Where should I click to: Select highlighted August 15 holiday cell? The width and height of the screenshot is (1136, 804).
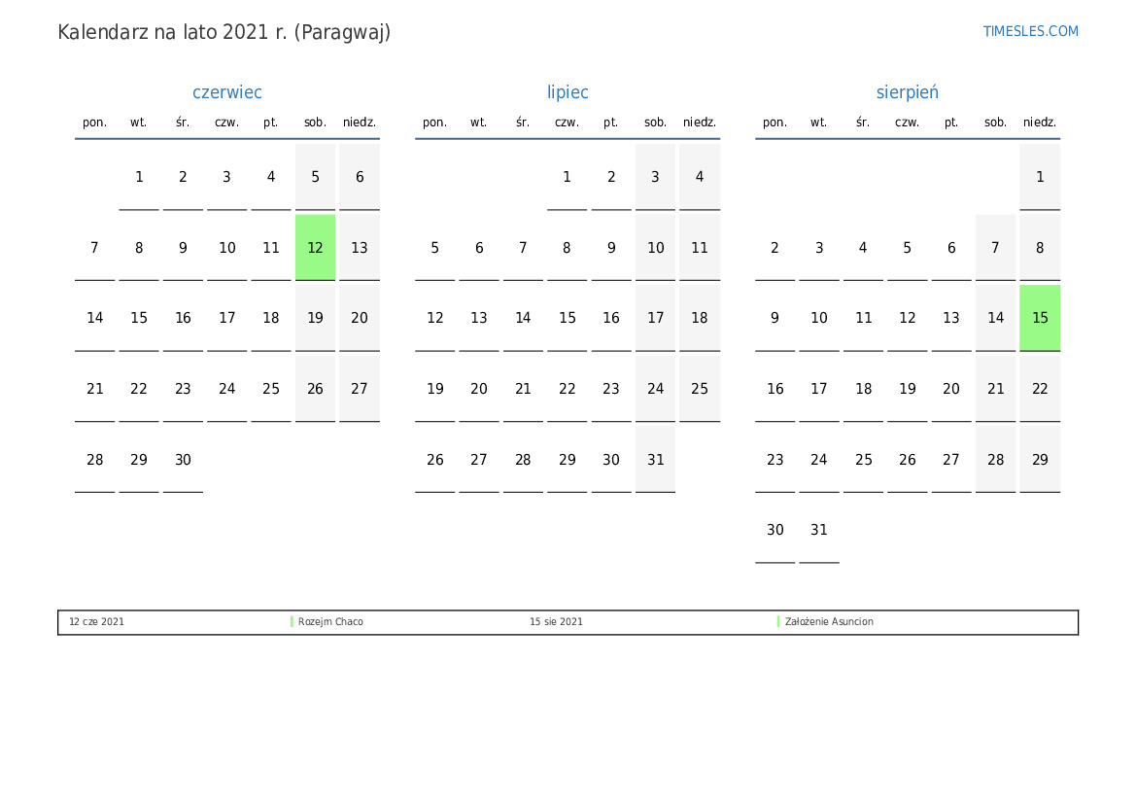(1040, 318)
